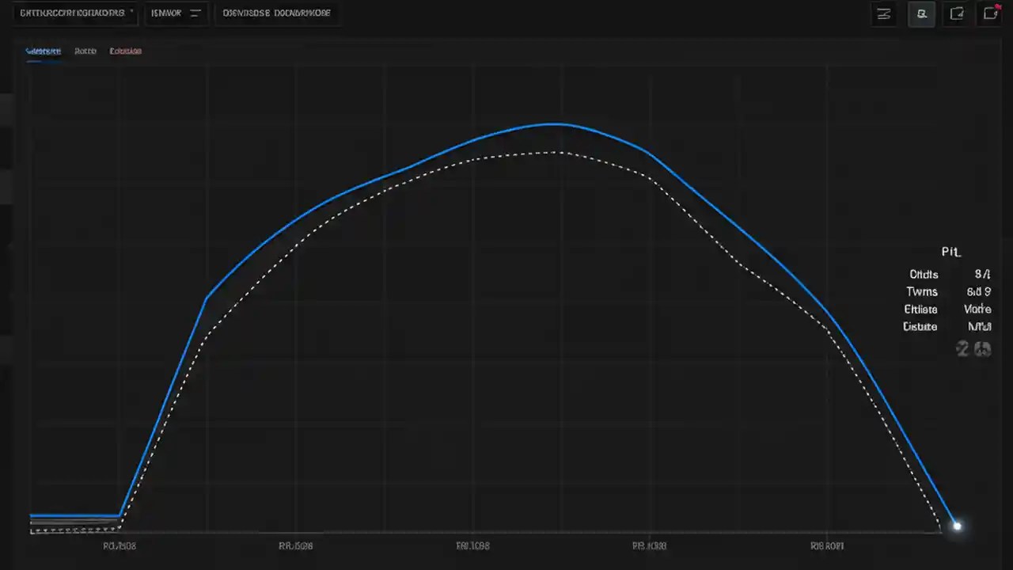Click the lungs stat icon next to the "2"
This screenshot has width=1013, height=570.
(982, 348)
